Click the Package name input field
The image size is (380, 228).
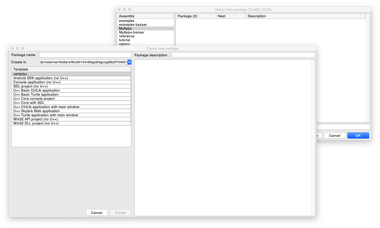(85, 55)
